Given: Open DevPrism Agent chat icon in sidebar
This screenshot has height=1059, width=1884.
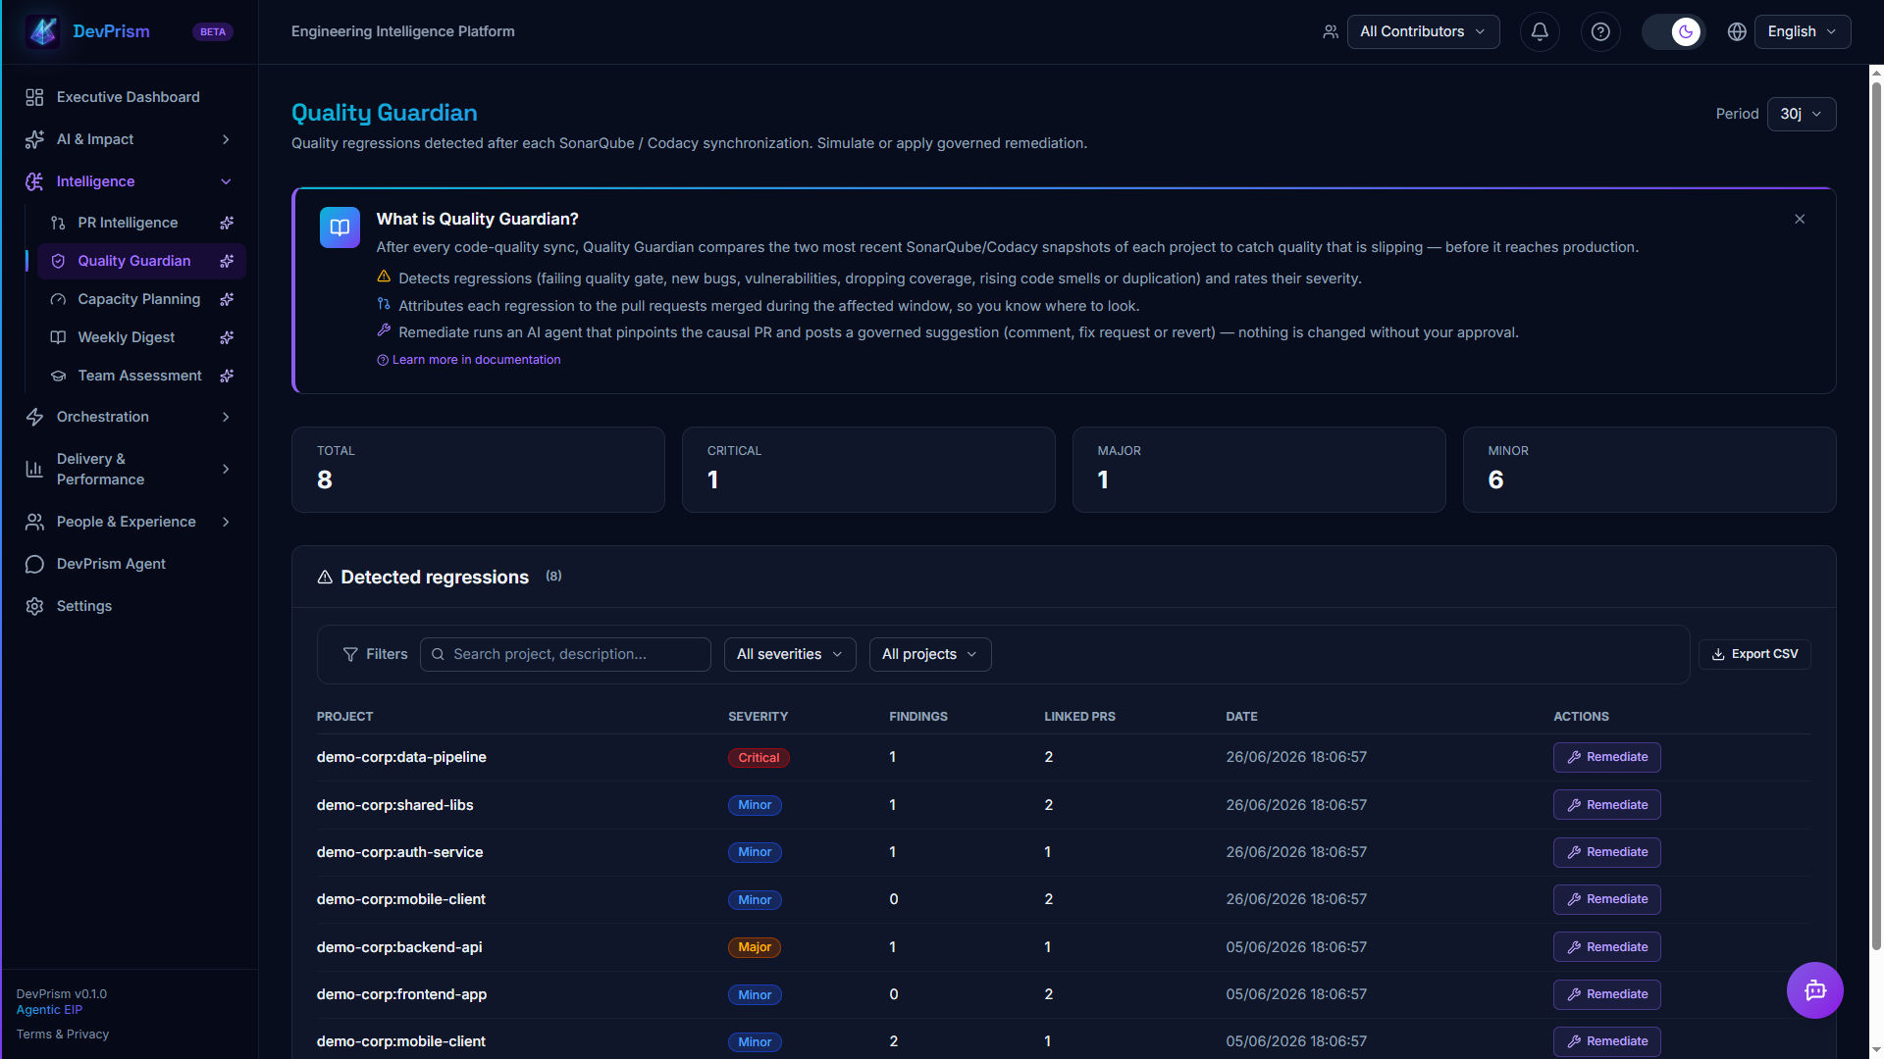Looking at the screenshot, I should click(x=34, y=564).
